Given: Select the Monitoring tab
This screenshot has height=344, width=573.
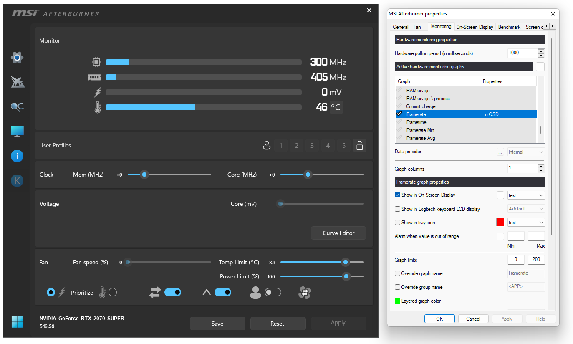Looking at the screenshot, I should point(441,26).
